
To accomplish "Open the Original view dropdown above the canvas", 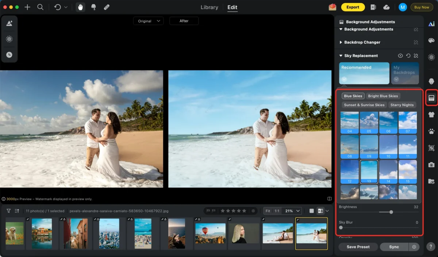I will 148,21.
